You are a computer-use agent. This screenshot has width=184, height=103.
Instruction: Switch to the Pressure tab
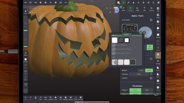click(152, 9)
